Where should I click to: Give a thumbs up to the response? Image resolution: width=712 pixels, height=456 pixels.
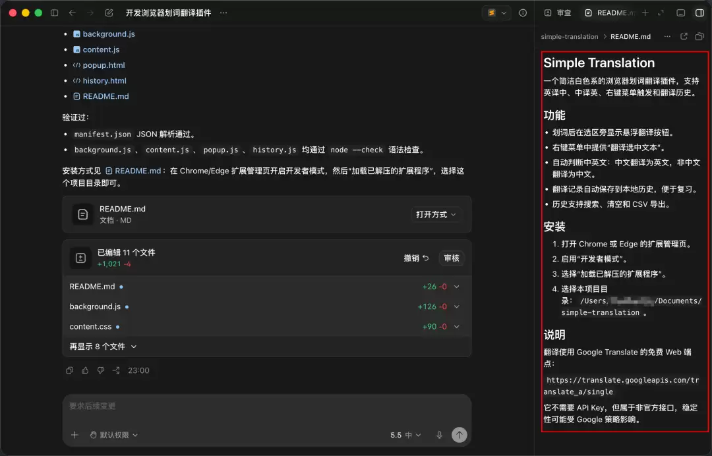(85, 370)
